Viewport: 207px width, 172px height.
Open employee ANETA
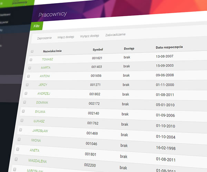pyautogui.click(x=34, y=150)
